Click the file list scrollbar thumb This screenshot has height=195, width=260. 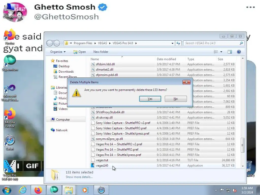coord(242,145)
